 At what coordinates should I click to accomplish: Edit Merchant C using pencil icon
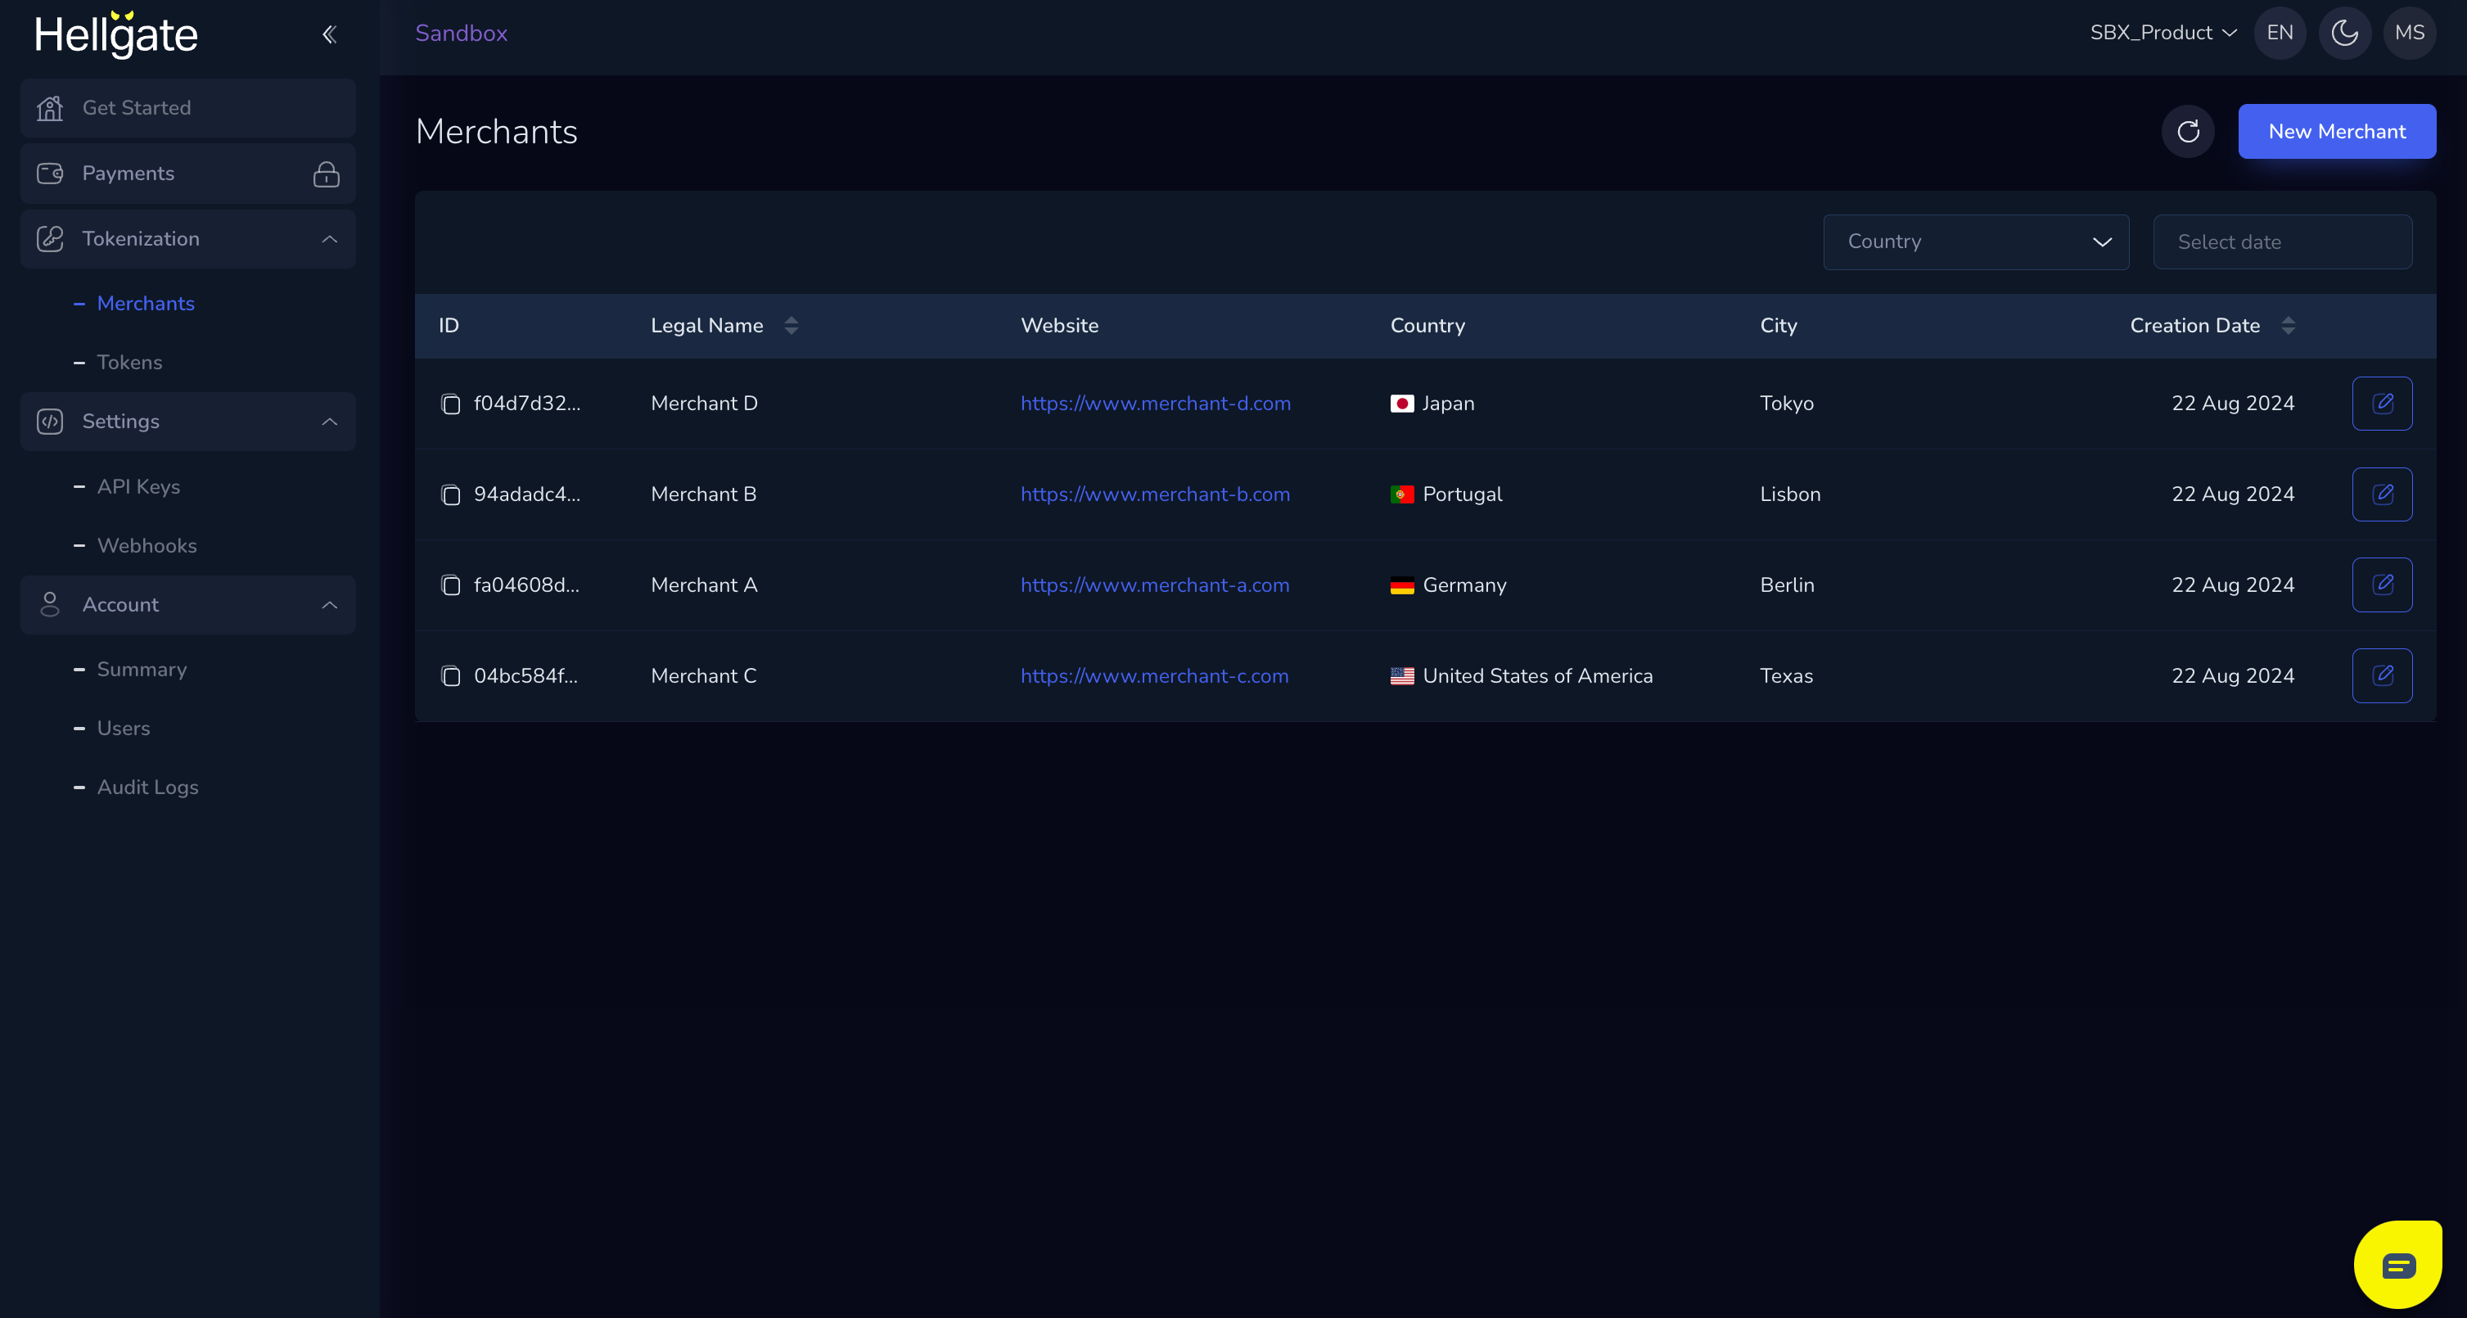tap(2381, 676)
